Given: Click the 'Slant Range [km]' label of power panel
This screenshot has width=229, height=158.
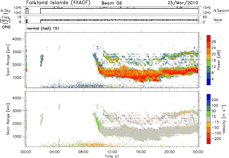Looking at the screenshot, I should coord(8,60).
